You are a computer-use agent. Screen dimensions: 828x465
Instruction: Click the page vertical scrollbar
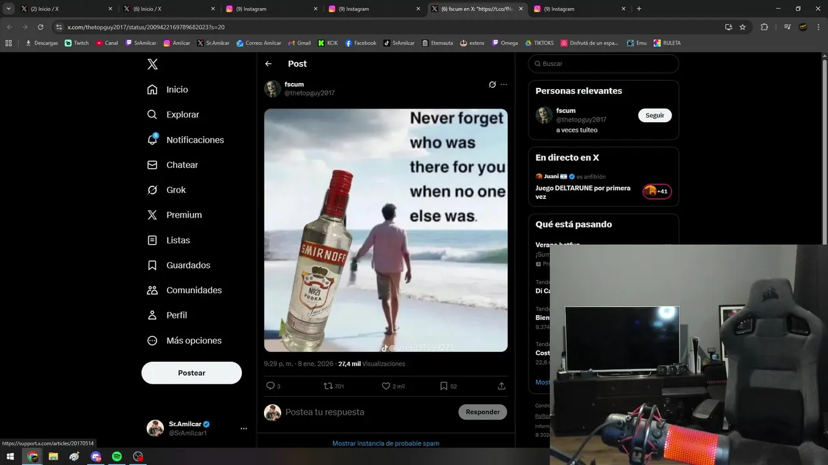click(x=824, y=152)
